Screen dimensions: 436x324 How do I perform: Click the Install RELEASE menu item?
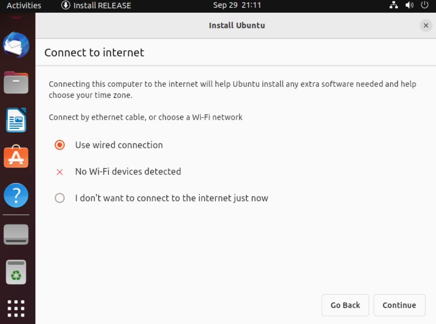click(96, 5)
